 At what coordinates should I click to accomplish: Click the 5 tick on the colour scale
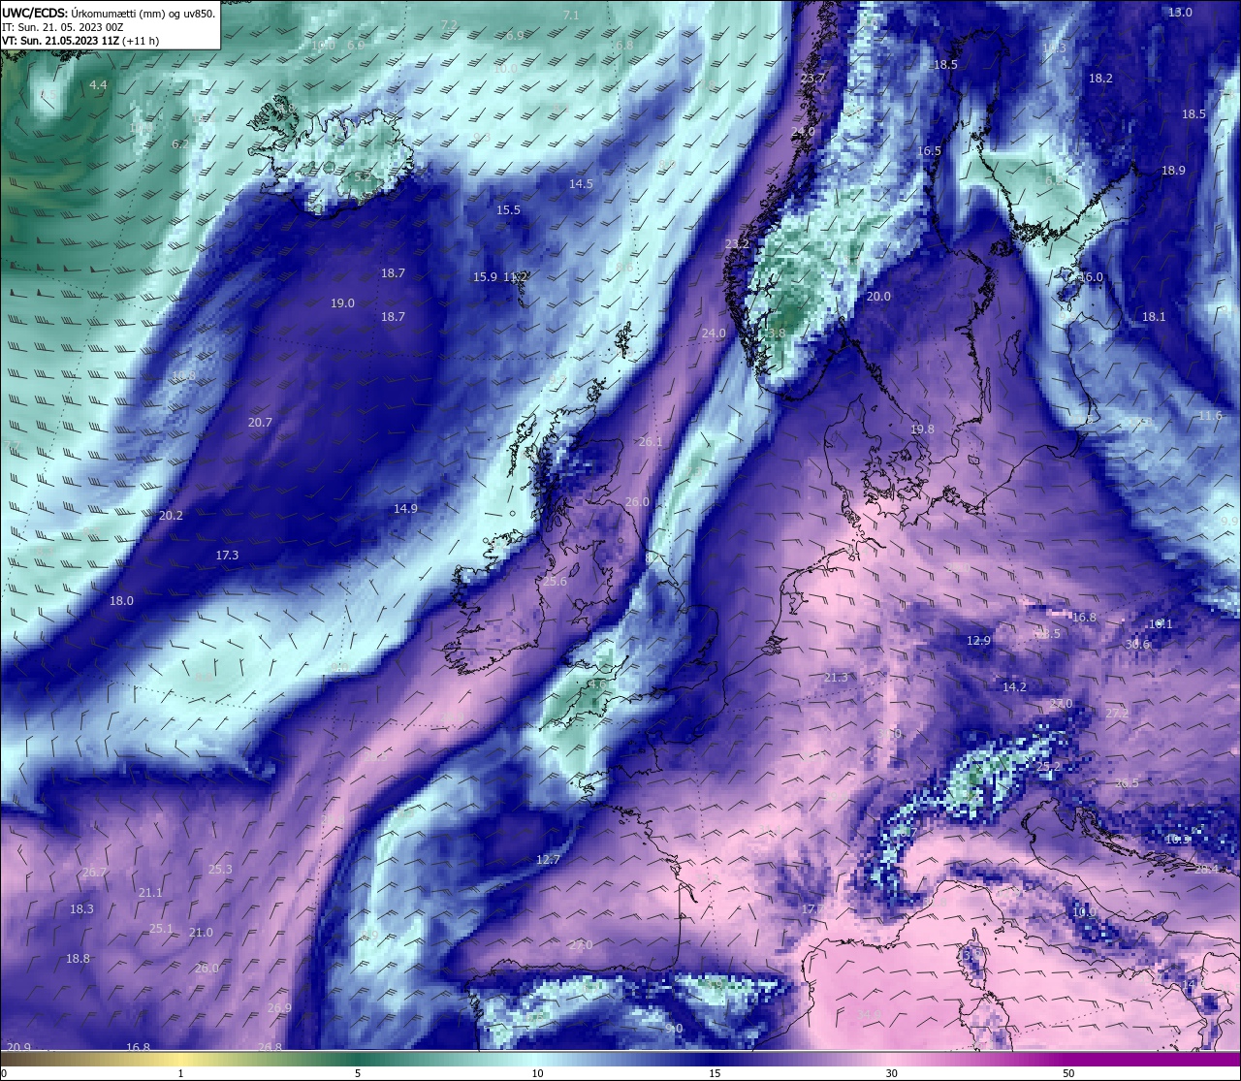[358, 1073]
